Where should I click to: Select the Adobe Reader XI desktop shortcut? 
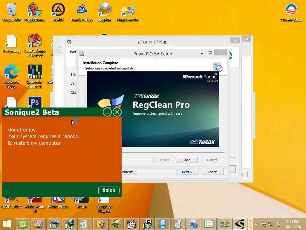tap(35, 205)
